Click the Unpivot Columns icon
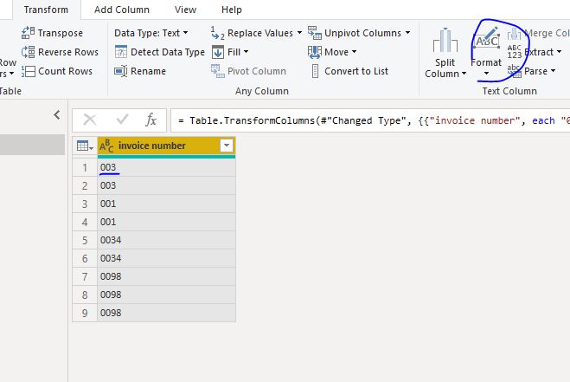Image resolution: width=570 pixels, height=382 pixels. [x=315, y=33]
